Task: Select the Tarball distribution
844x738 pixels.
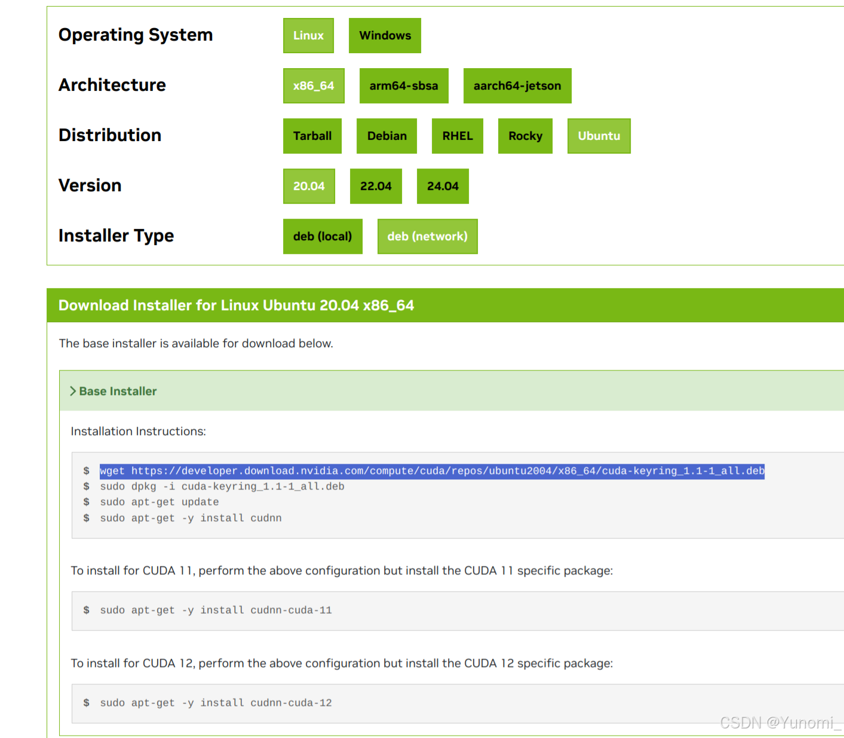Action: pyautogui.click(x=312, y=136)
